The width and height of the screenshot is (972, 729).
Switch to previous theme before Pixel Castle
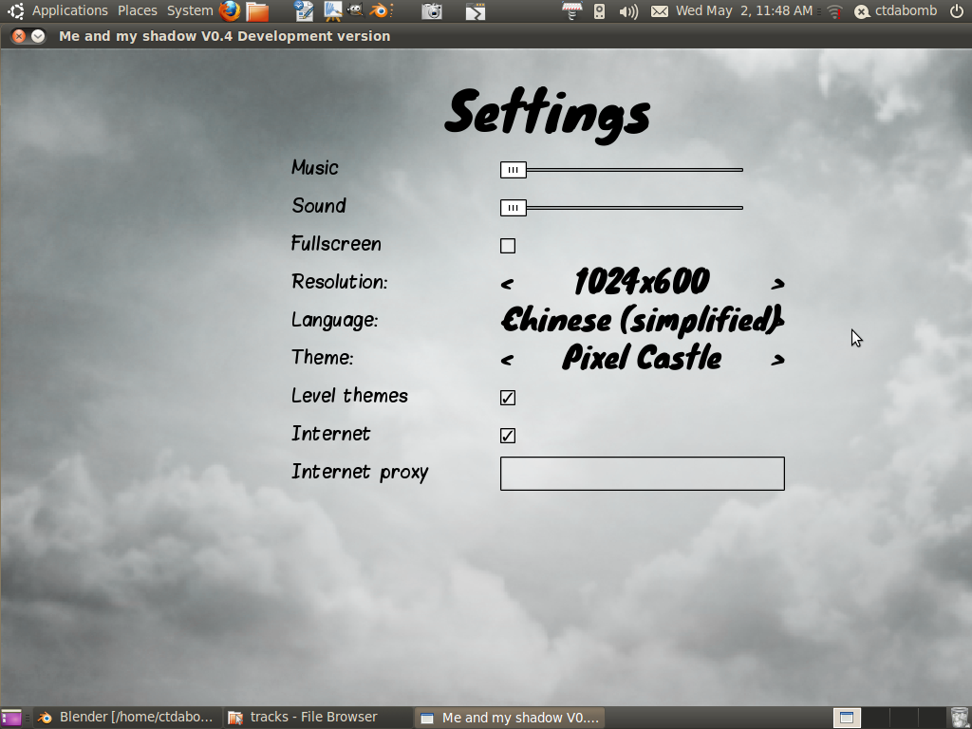tap(507, 359)
